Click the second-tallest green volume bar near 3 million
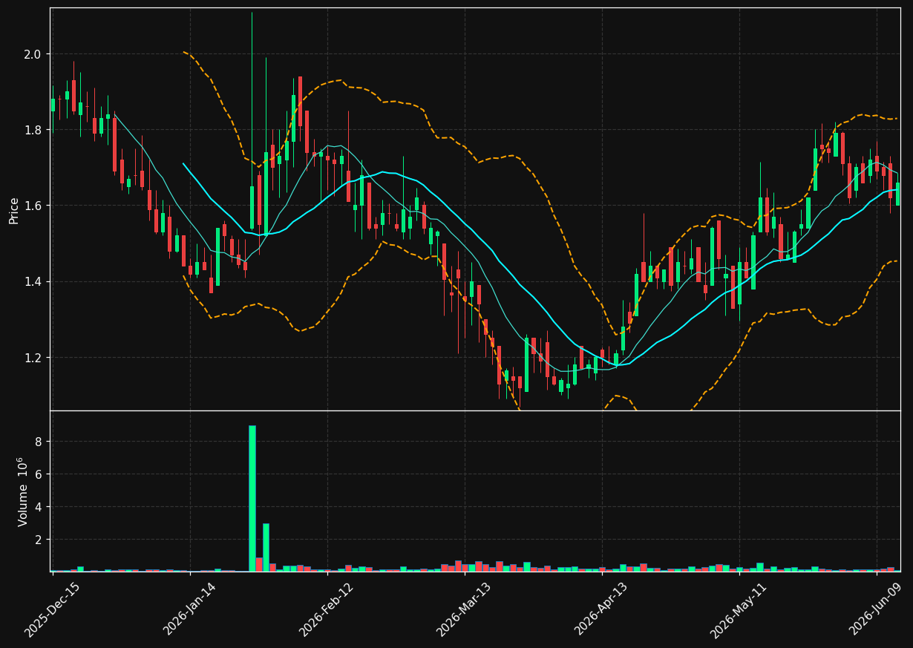Image resolution: width=913 pixels, height=648 pixels. (266, 547)
